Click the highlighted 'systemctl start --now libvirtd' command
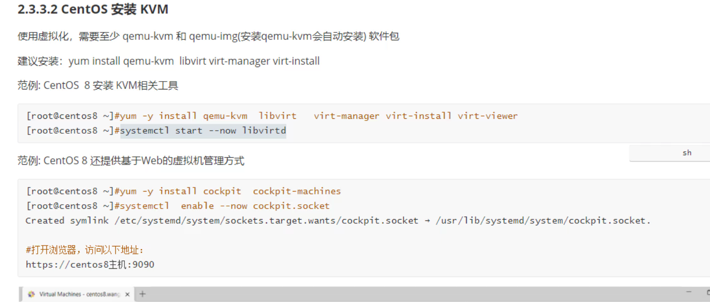The width and height of the screenshot is (710, 302). [203, 131]
